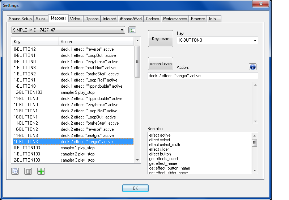
Task: Select the 12-BUTTON103 sampler 9 play_stop row
Action: point(72,92)
